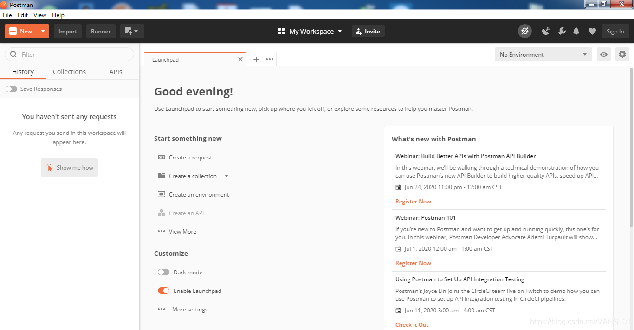Click folder icon beside Create a collection

(x=162, y=176)
